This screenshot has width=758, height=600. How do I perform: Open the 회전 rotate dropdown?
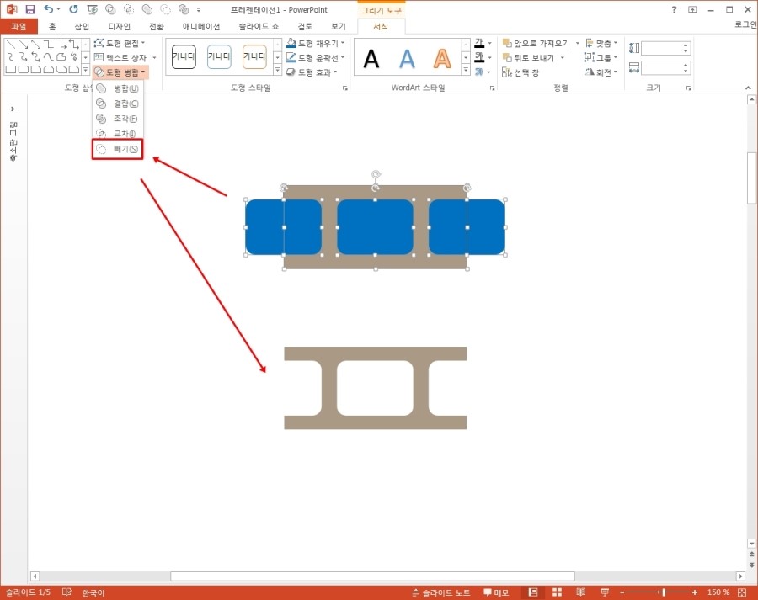pyautogui.click(x=601, y=72)
